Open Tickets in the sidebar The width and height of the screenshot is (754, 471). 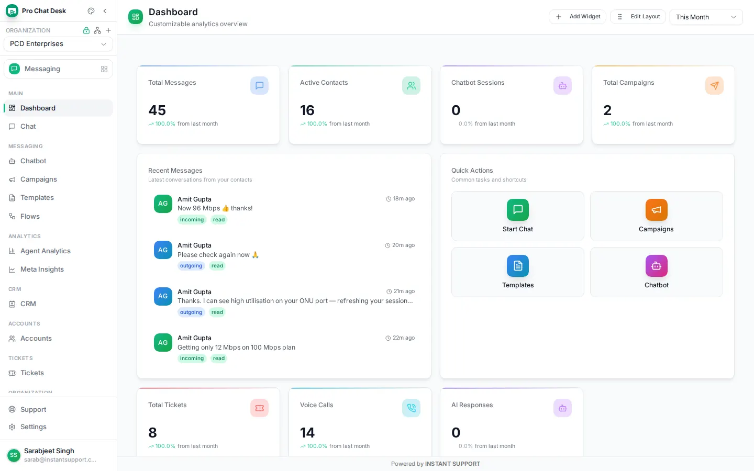pos(58,373)
